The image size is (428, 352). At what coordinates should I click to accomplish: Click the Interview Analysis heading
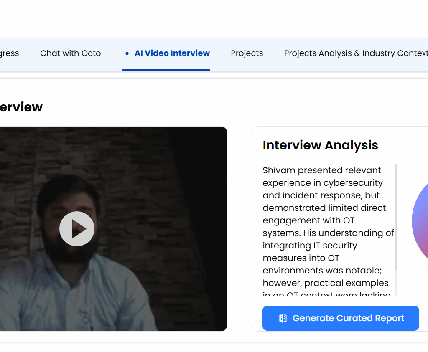click(x=320, y=145)
